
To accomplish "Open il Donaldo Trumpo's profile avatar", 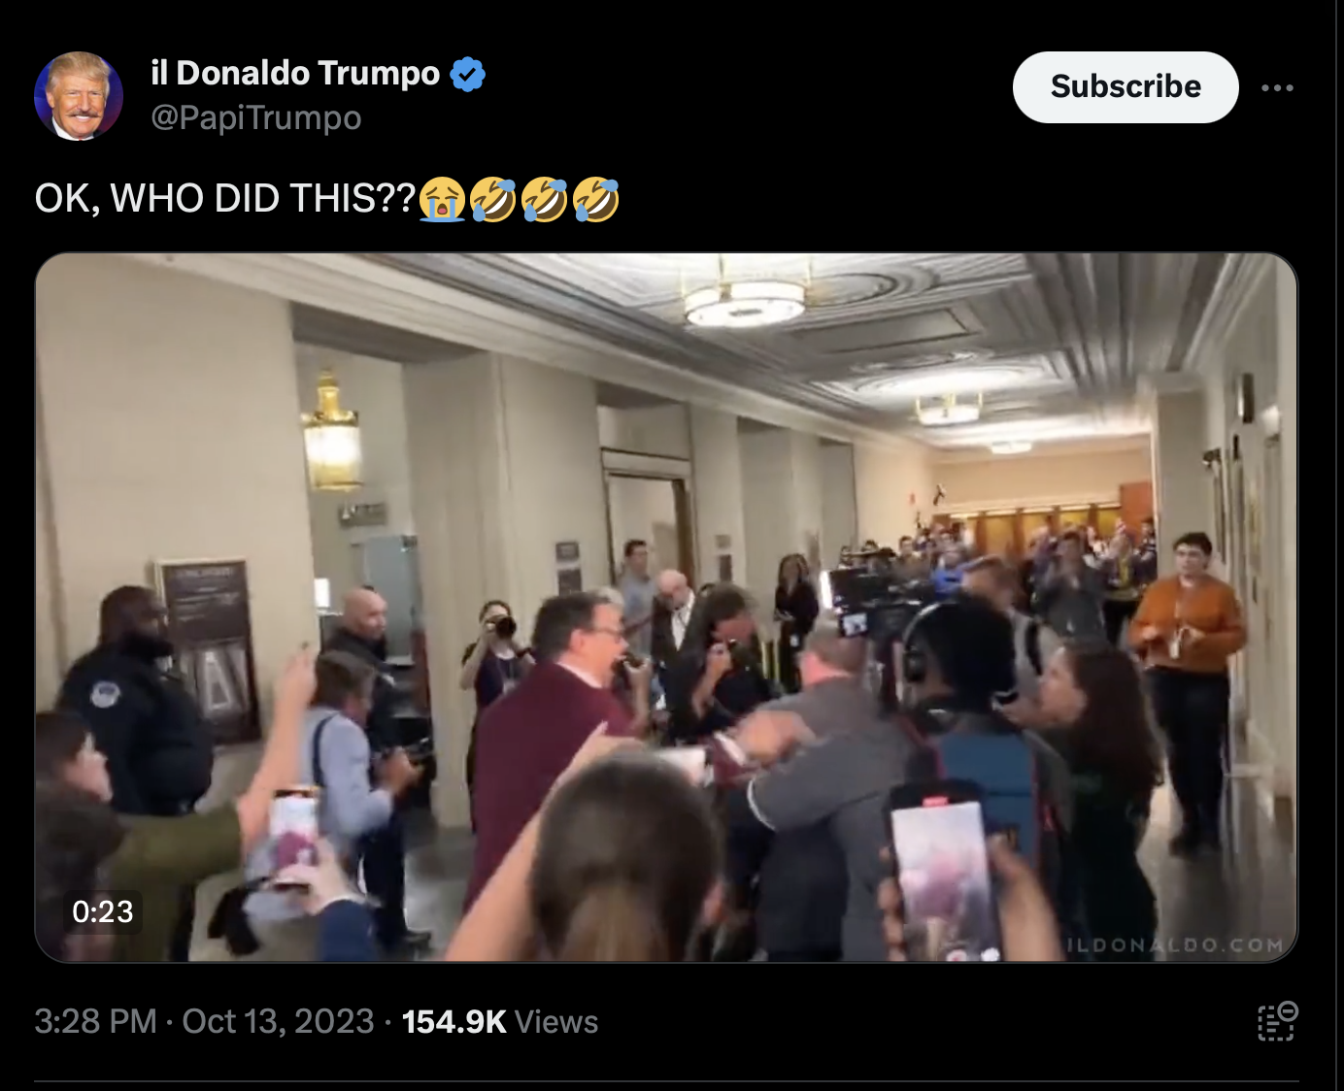I will [79, 96].
